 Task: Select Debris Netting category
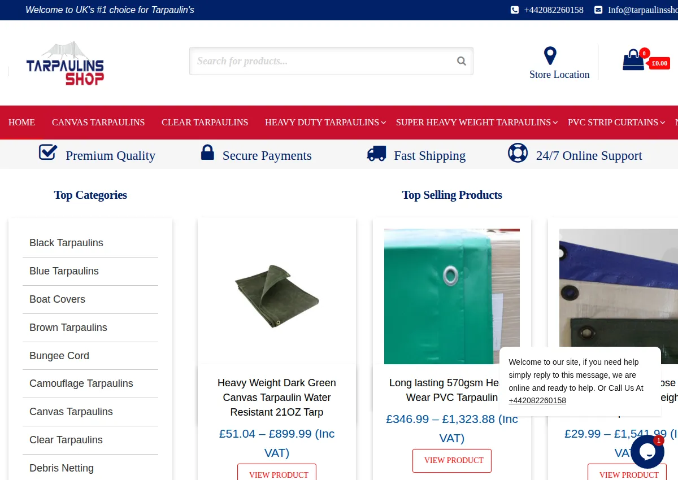pos(62,468)
